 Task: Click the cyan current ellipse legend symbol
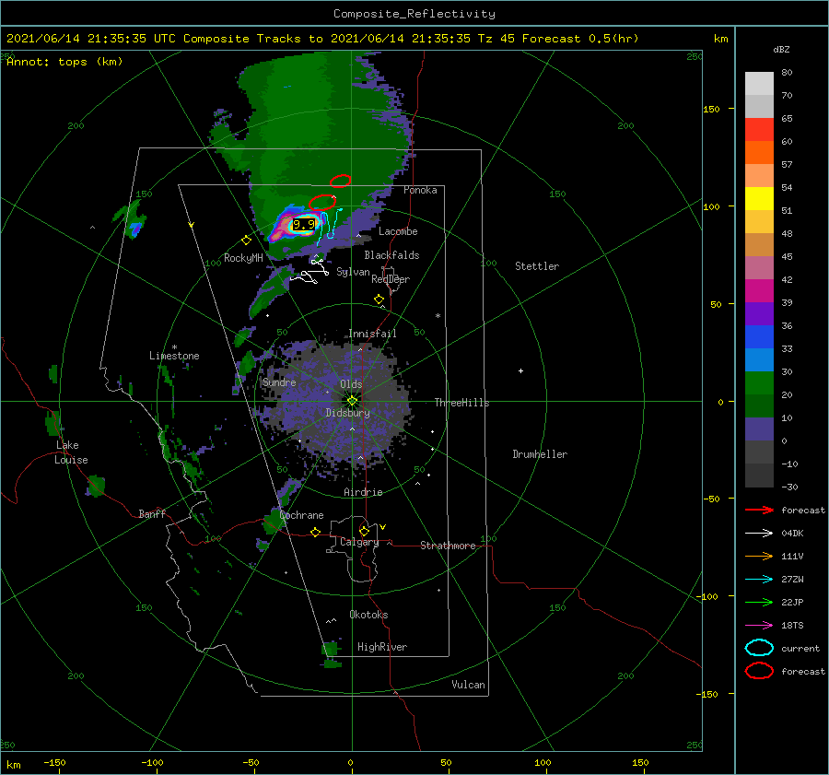pyautogui.click(x=759, y=648)
